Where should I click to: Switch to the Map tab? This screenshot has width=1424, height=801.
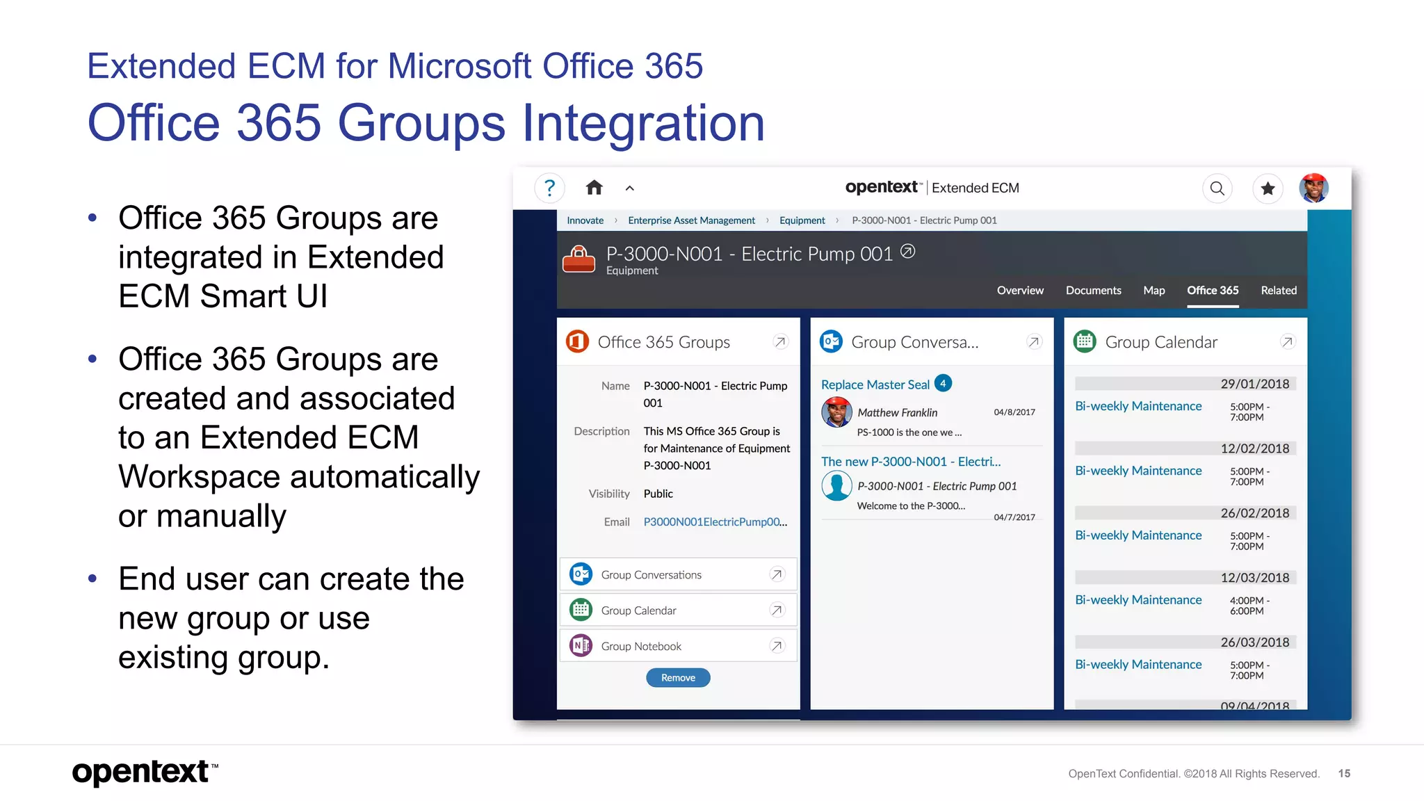(x=1154, y=291)
